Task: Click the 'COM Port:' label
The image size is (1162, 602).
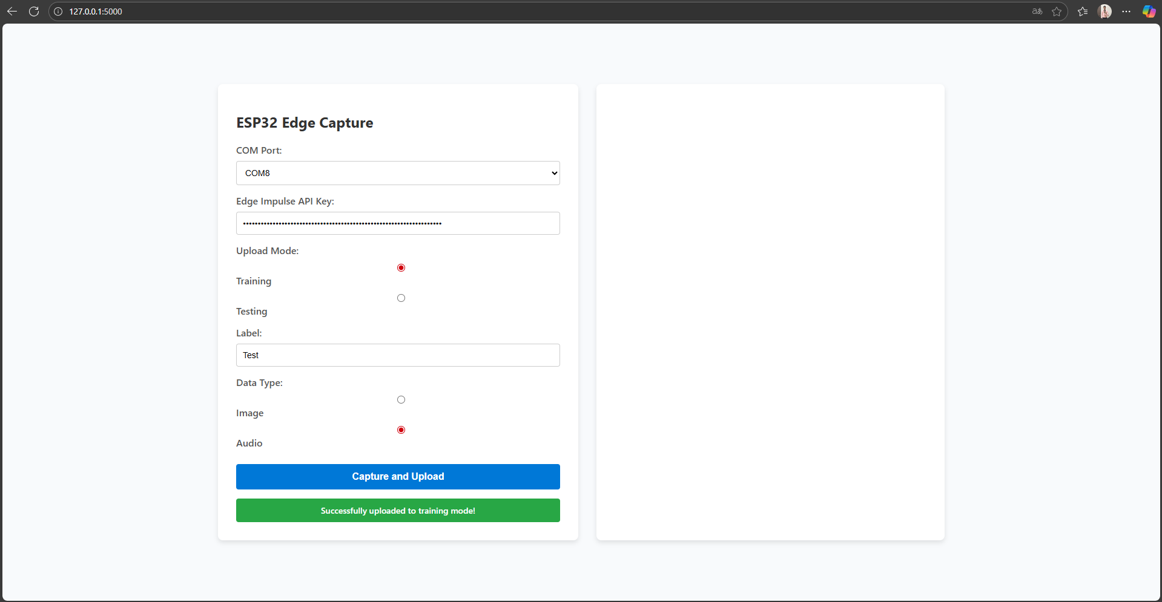Action: coord(259,151)
